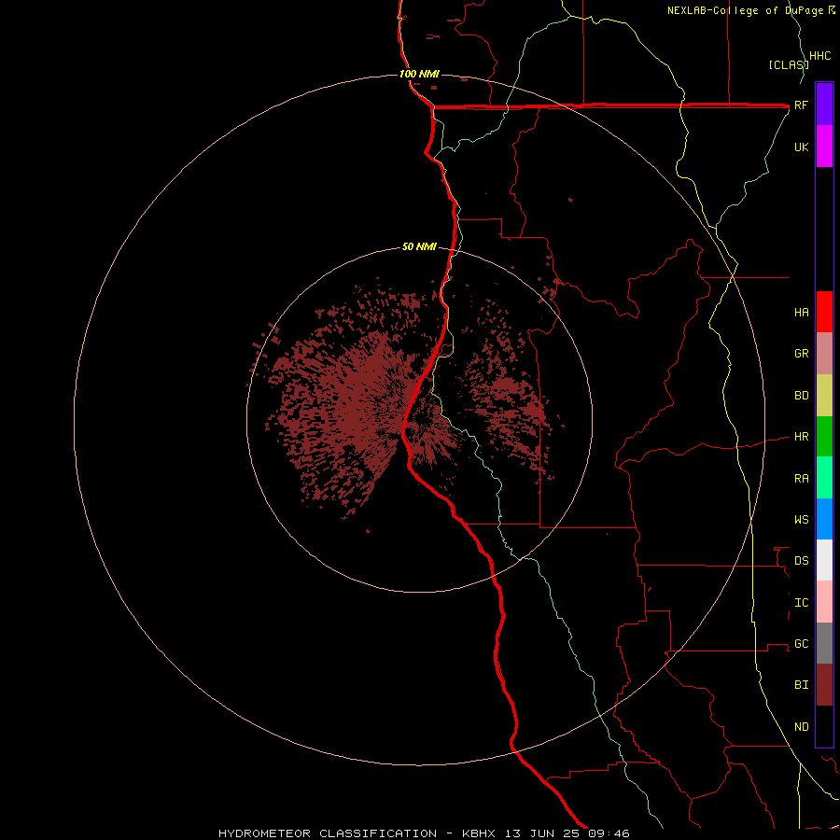Click the '100 NMI' range ring label
Viewport: 840px width, 840px height.
419,74
